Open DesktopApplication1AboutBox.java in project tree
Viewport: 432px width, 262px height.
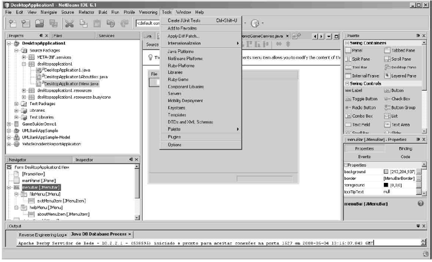67,77
